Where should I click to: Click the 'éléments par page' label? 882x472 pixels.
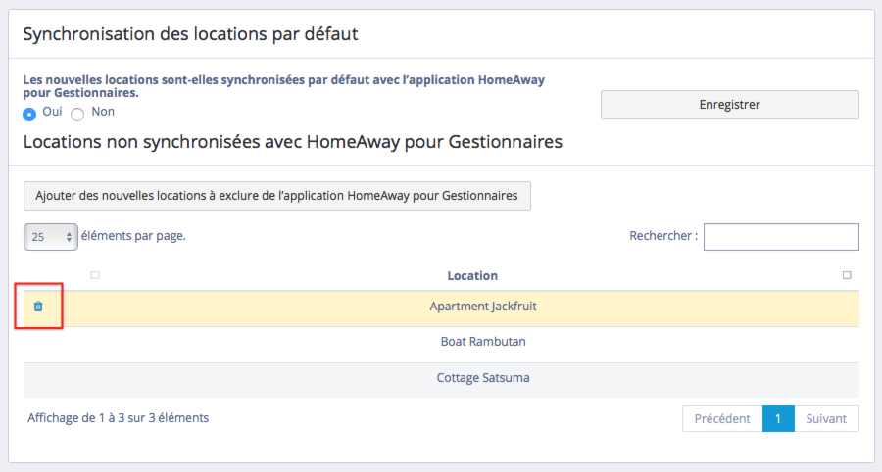133,236
